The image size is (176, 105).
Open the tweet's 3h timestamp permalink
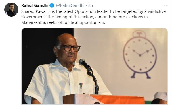click(91, 5)
